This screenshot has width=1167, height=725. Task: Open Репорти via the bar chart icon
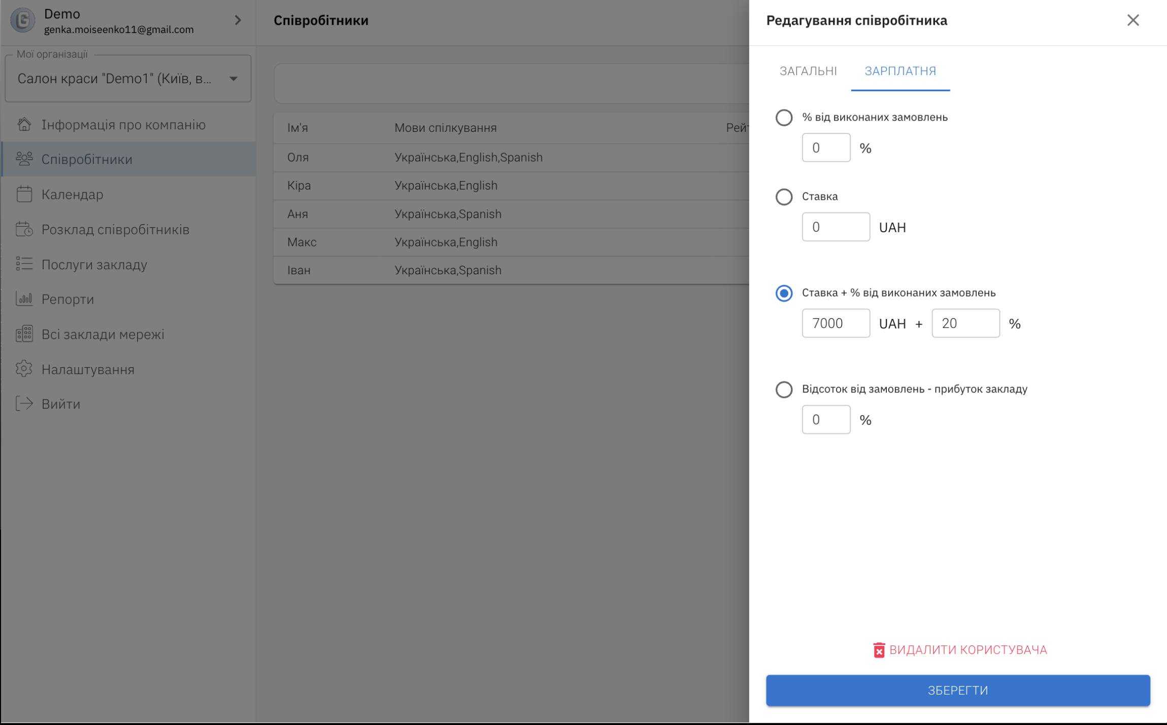pos(24,299)
